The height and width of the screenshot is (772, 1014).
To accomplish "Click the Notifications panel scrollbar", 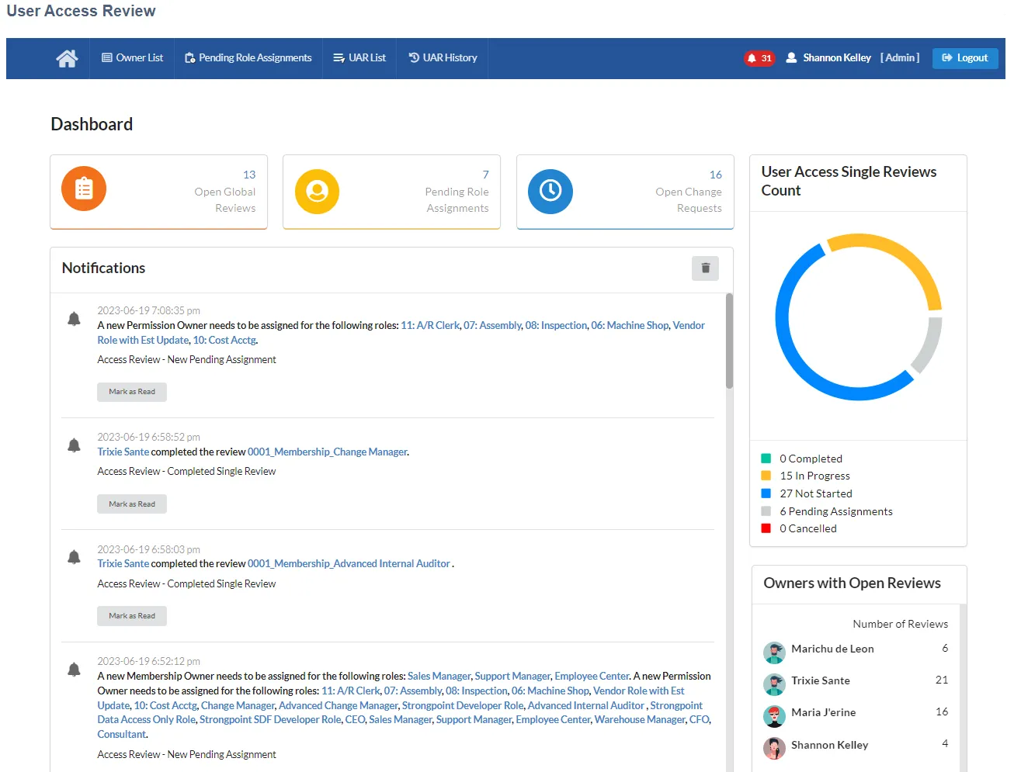I will (729, 341).
